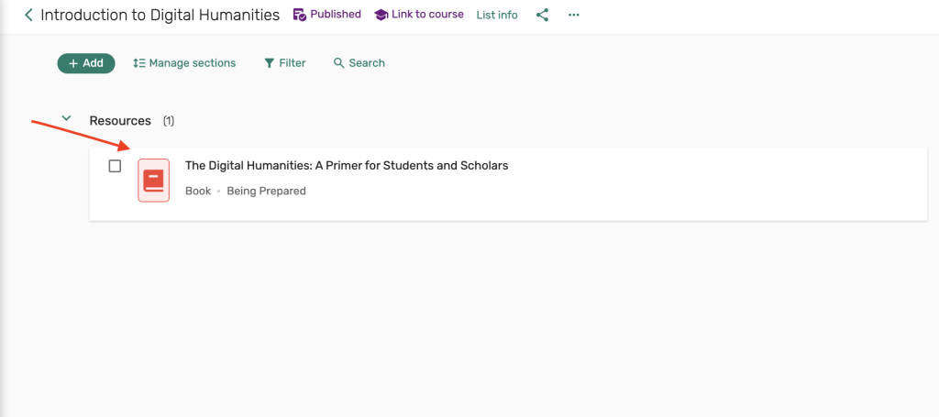Open the List info link
939x417 pixels.
click(x=497, y=15)
